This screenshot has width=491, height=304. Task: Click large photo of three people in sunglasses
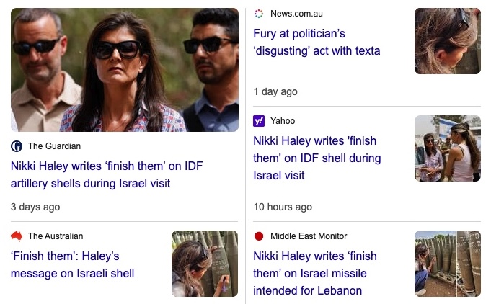125,70
